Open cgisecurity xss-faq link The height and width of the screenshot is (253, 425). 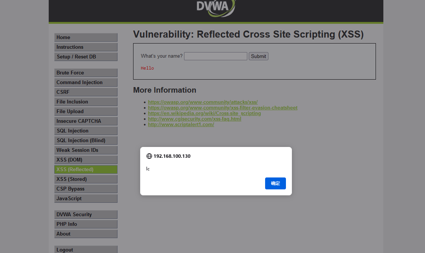pyautogui.click(x=194, y=119)
